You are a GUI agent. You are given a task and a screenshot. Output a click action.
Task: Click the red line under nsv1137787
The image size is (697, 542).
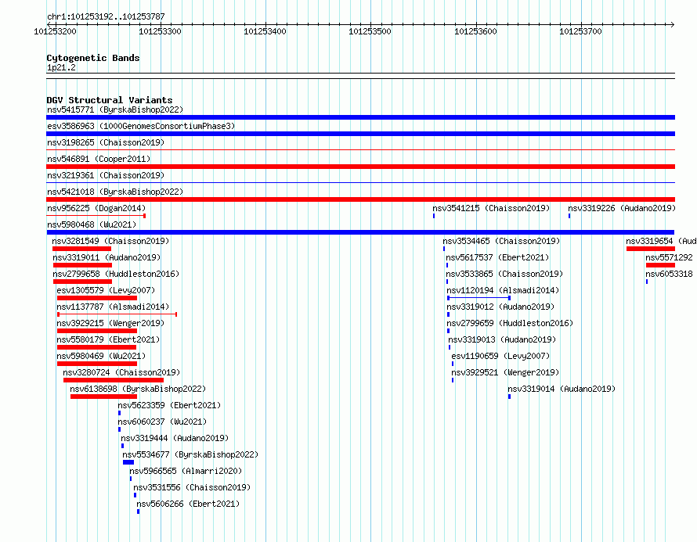[x=117, y=314]
